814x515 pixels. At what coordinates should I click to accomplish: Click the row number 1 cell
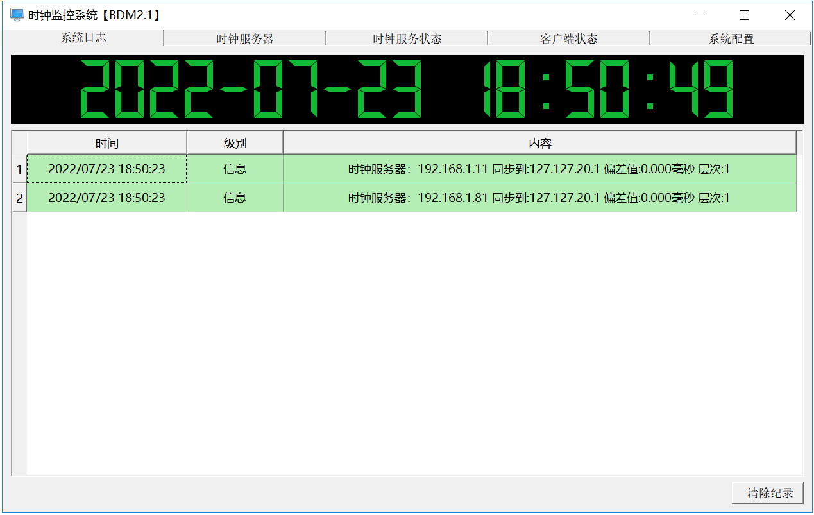click(19, 169)
